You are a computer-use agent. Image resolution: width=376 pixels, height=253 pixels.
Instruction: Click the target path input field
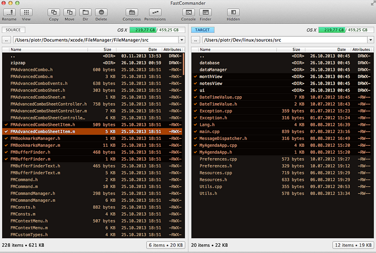click(284, 39)
